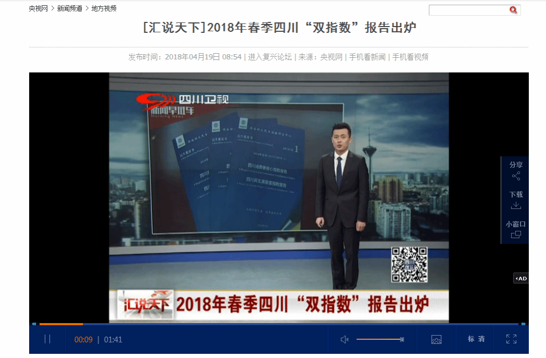This screenshot has height=358, width=546.
Task: Open the 新闻频道 breadcrumb link
Action: click(69, 8)
